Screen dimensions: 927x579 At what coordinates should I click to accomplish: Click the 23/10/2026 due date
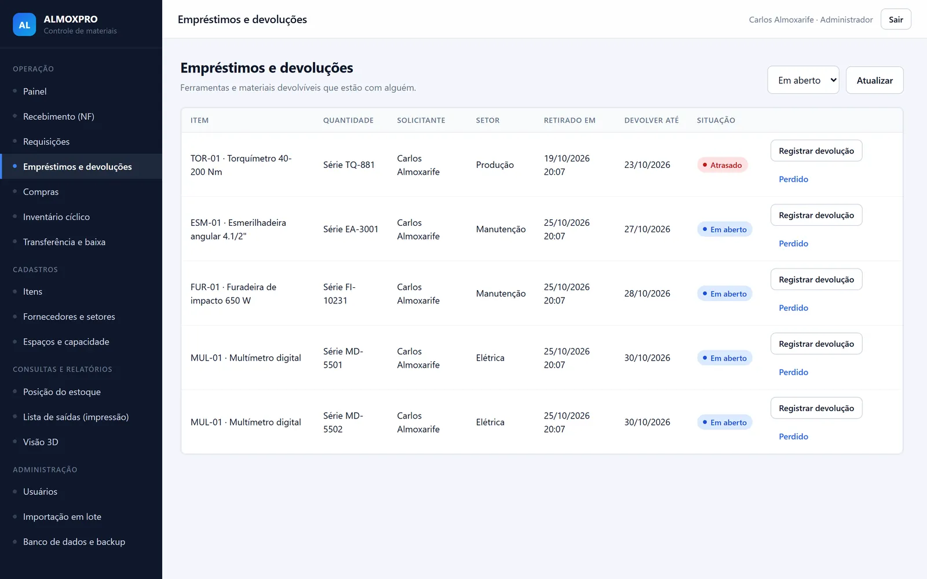(647, 165)
